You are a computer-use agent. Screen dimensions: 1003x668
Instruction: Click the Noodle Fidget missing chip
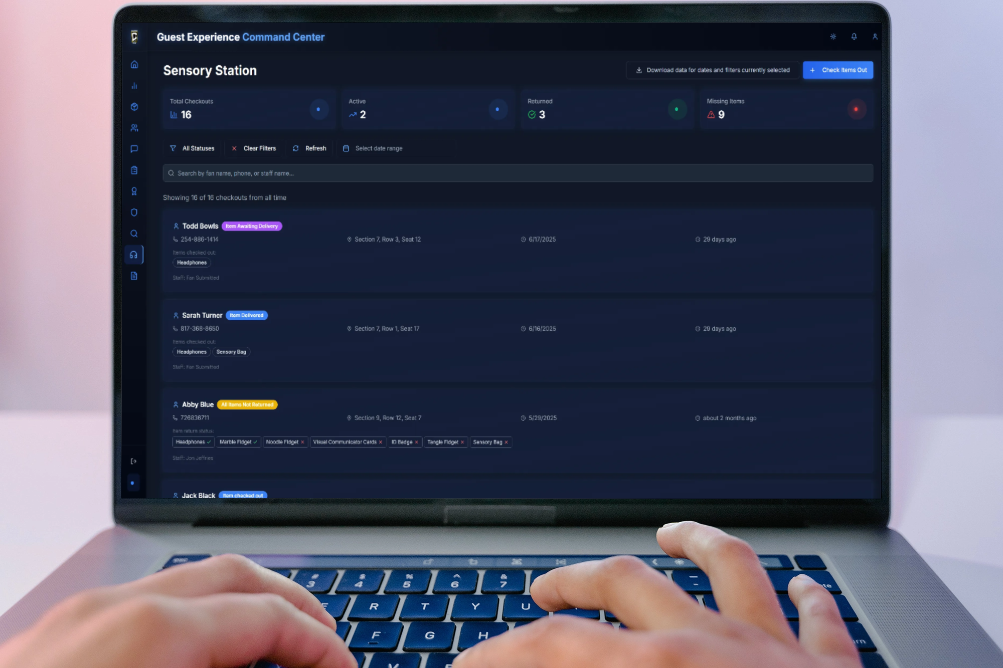[x=285, y=442]
